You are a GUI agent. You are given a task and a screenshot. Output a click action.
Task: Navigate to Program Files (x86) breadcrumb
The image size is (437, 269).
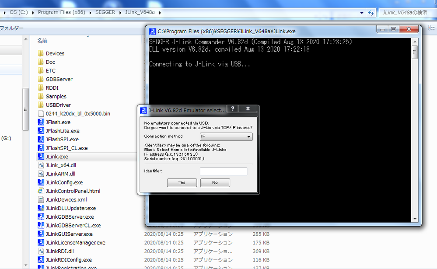62,12
